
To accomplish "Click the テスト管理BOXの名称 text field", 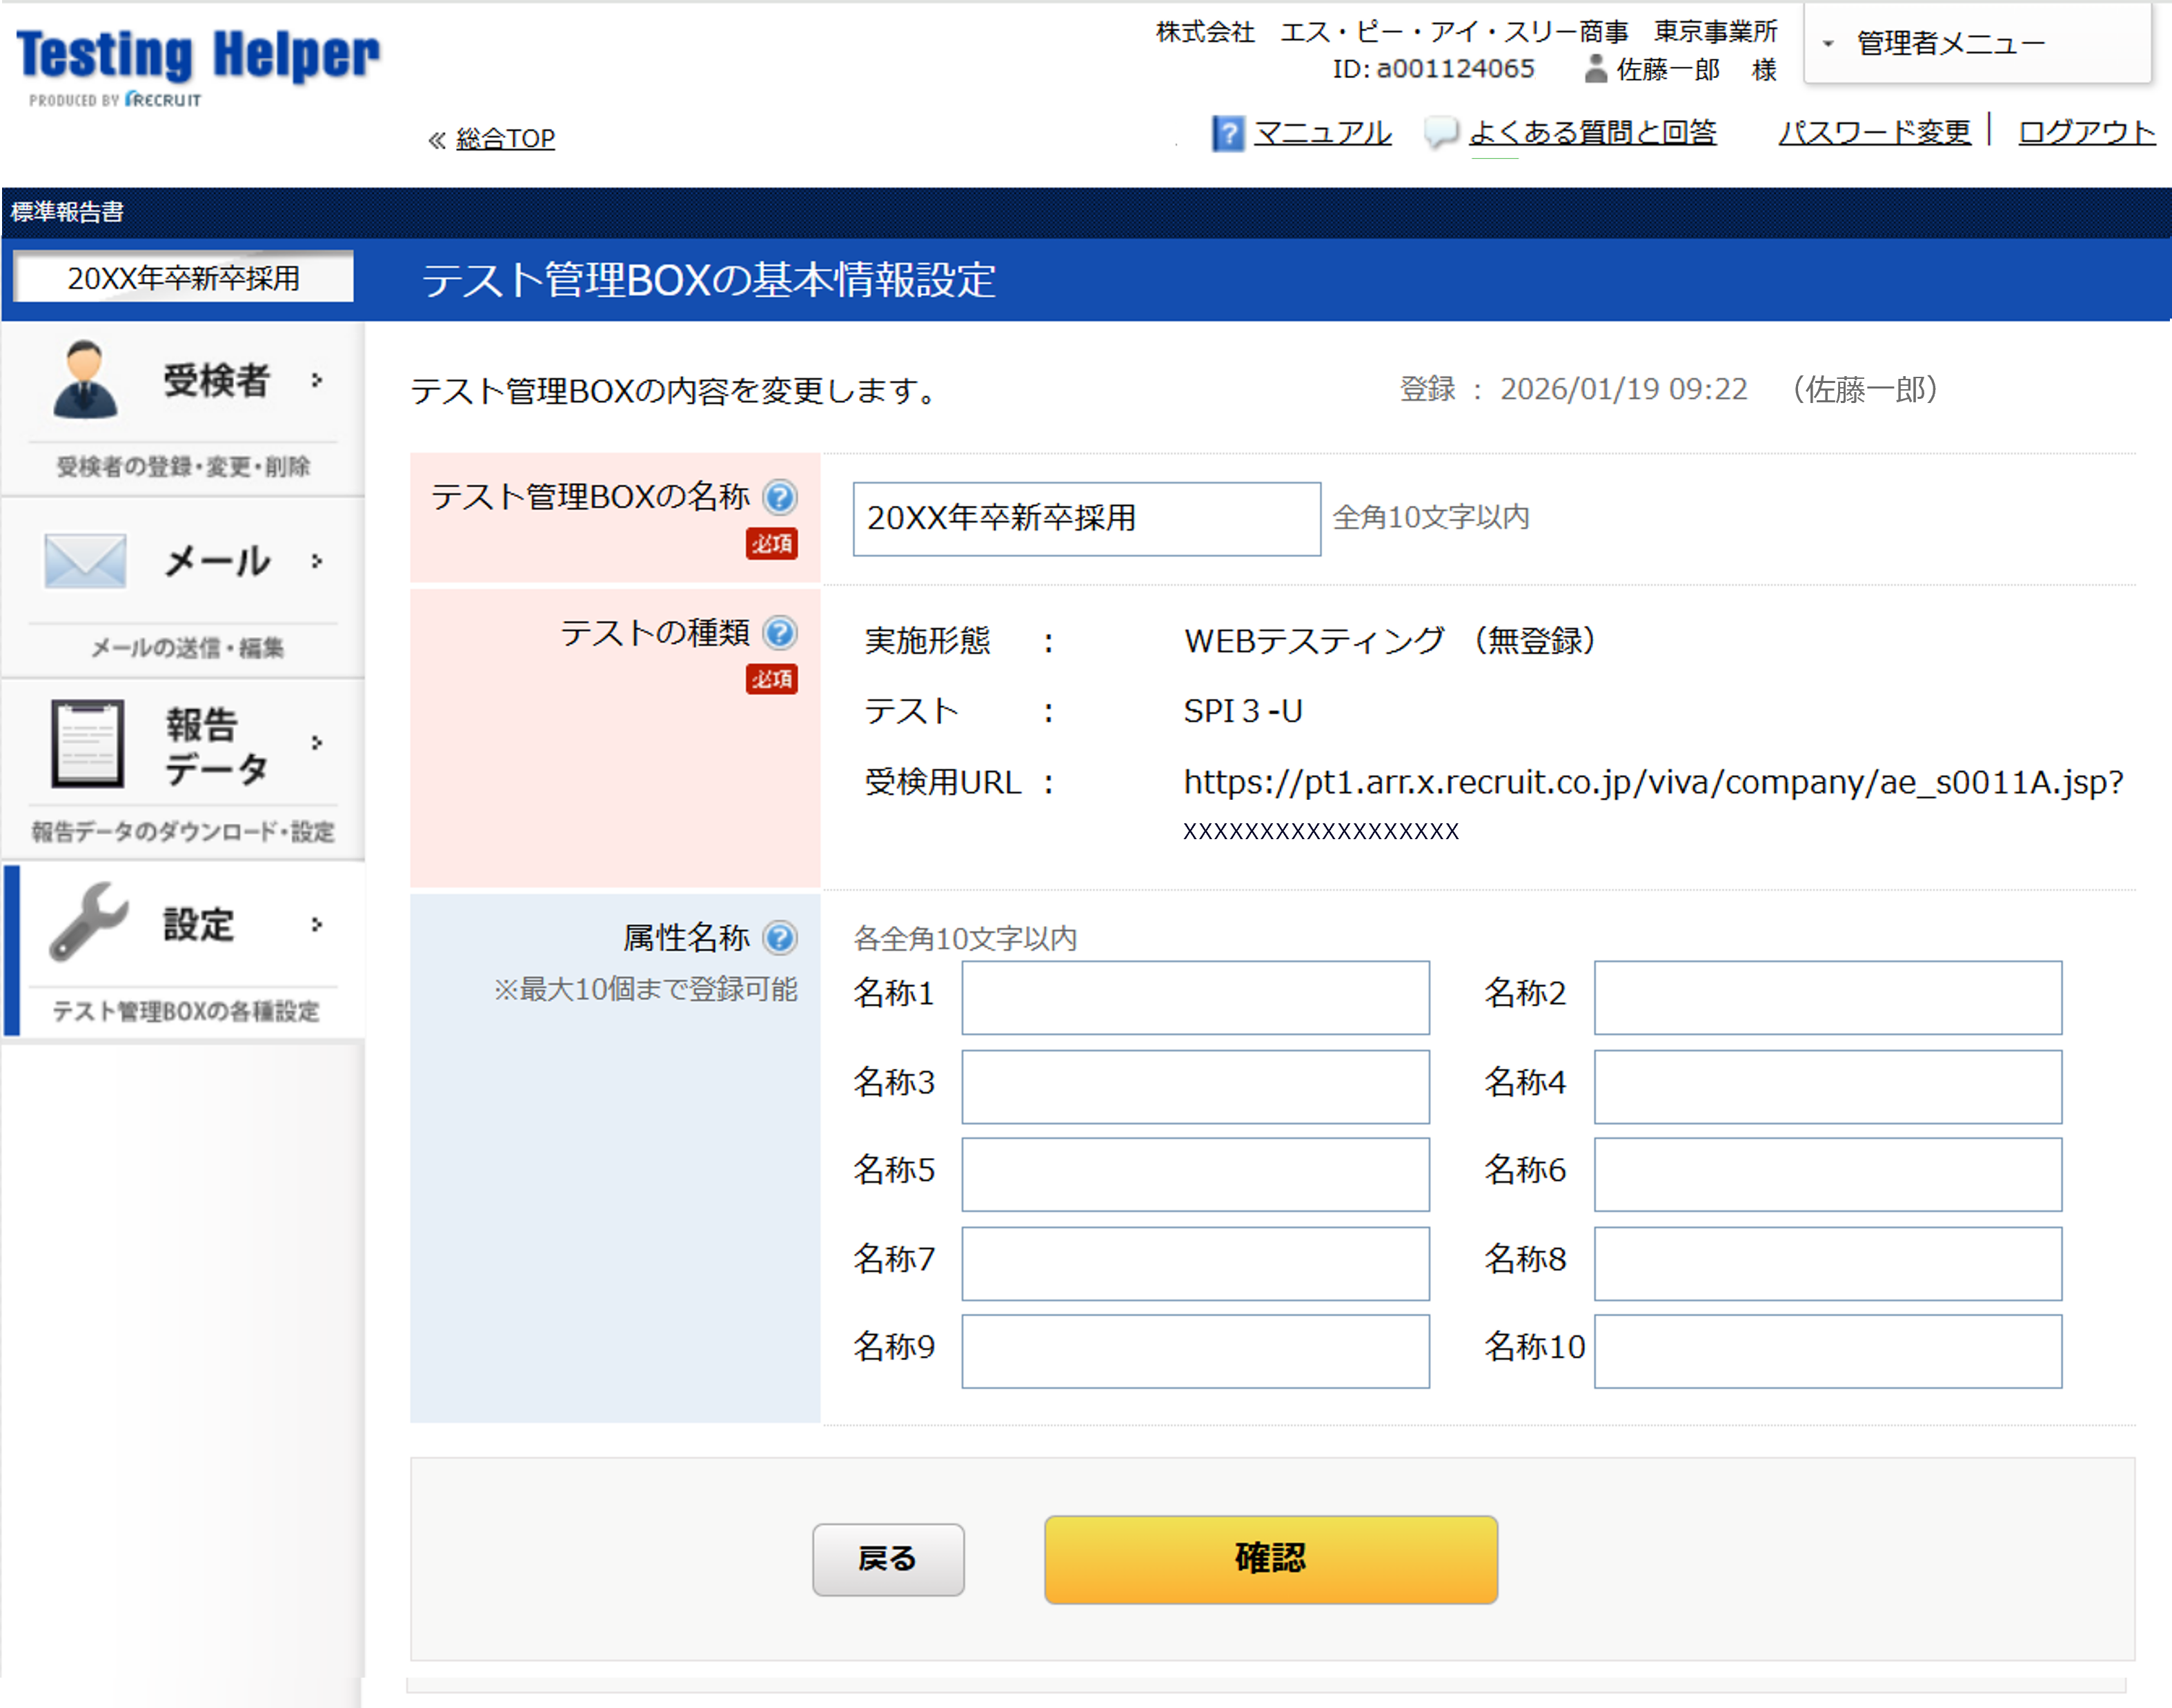I will (1085, 518).
